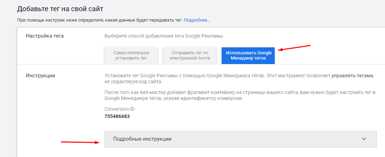Image resolution: width=385 pixels, height=157 pixels.
Task: Select Самостоятельно установить тег option
Action: [132, 56]
